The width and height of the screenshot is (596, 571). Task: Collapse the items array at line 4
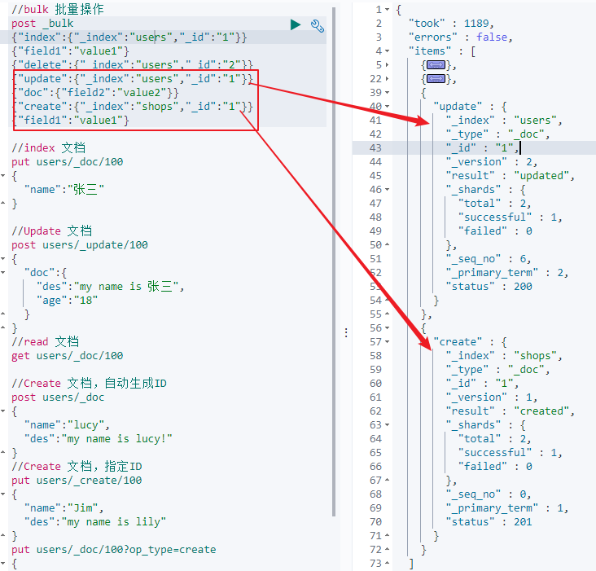387,51
